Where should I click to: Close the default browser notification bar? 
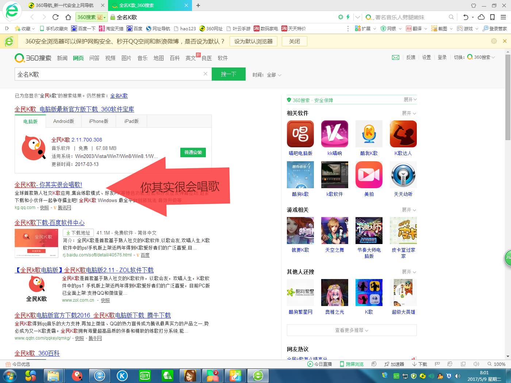coord(505,41)
